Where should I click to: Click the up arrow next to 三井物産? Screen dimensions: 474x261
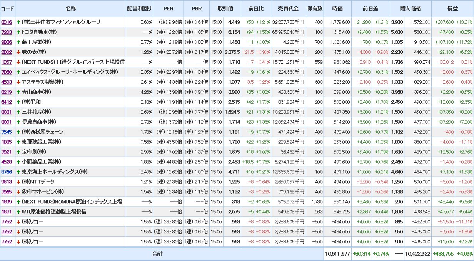point(18,112)
